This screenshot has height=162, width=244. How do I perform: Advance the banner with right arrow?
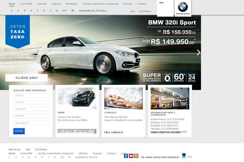click(x=198, y=53)
